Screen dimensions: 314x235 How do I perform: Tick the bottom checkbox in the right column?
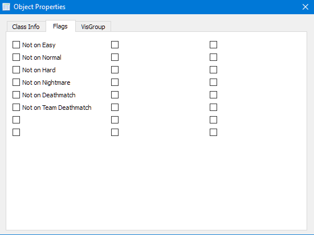tap(213, 133)
